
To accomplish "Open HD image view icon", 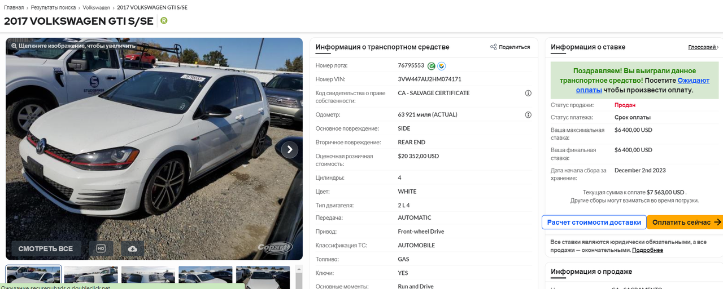I will 101,248.
